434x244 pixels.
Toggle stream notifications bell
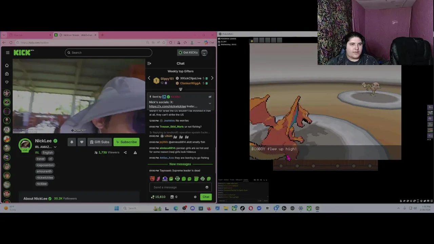click(72, 142)
